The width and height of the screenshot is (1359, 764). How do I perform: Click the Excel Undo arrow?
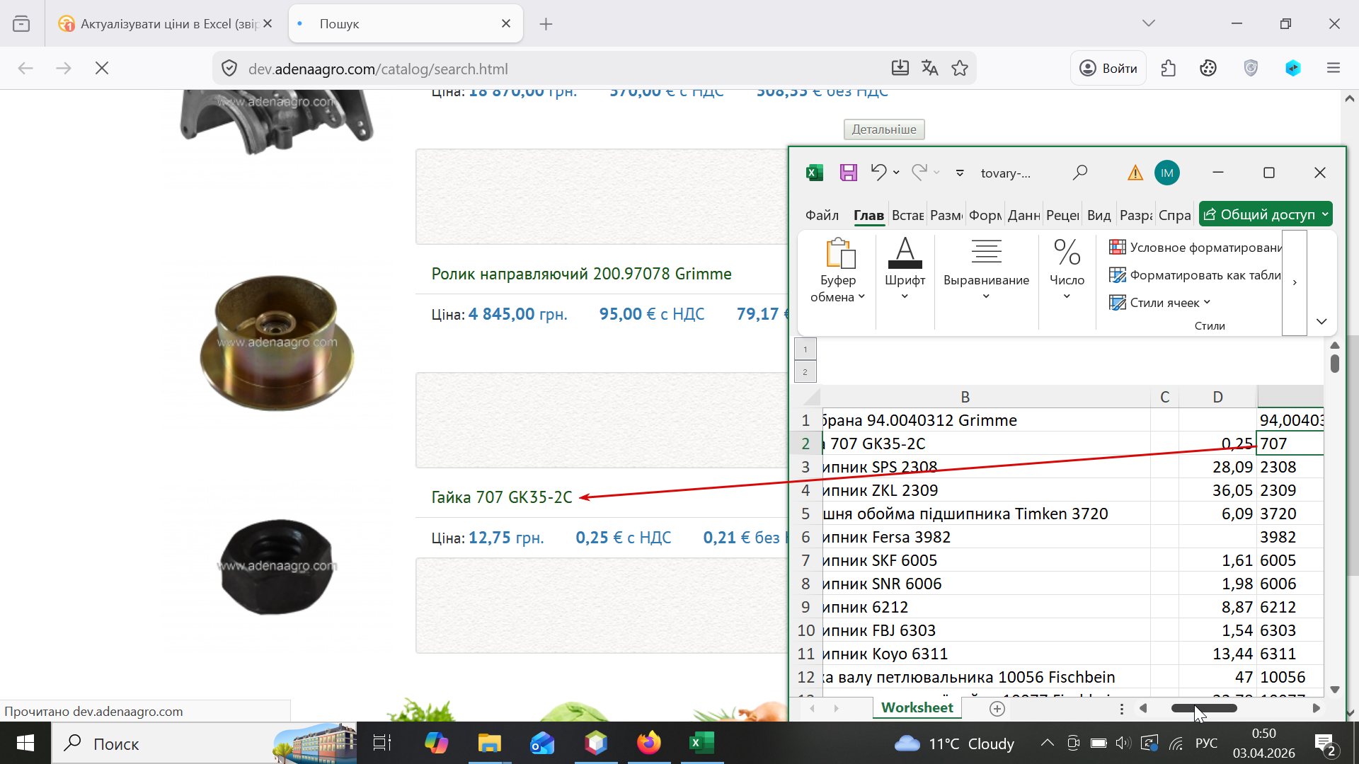tap(878, 172)
